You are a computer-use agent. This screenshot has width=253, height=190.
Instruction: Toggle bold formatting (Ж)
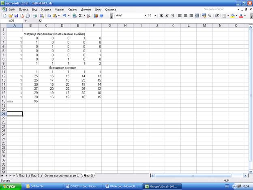click(x=161, y=15)
